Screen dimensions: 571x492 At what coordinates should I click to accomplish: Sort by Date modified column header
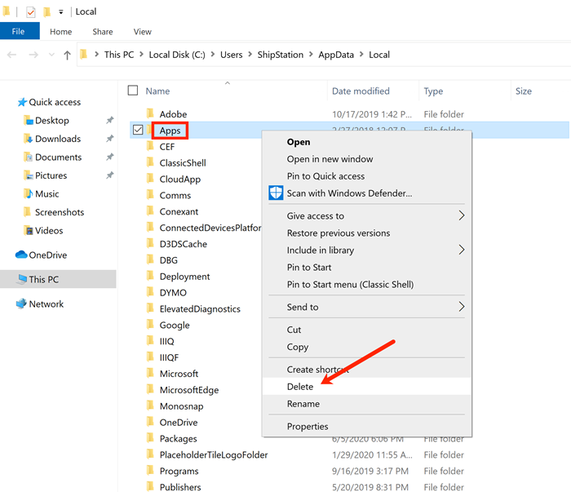click(x=361, y=91)
